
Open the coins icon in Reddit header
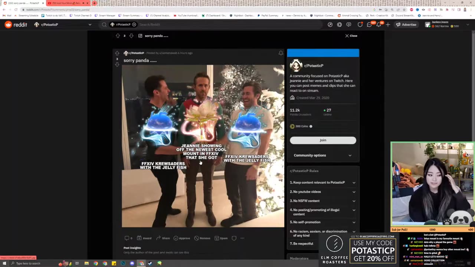coord(339,24)
